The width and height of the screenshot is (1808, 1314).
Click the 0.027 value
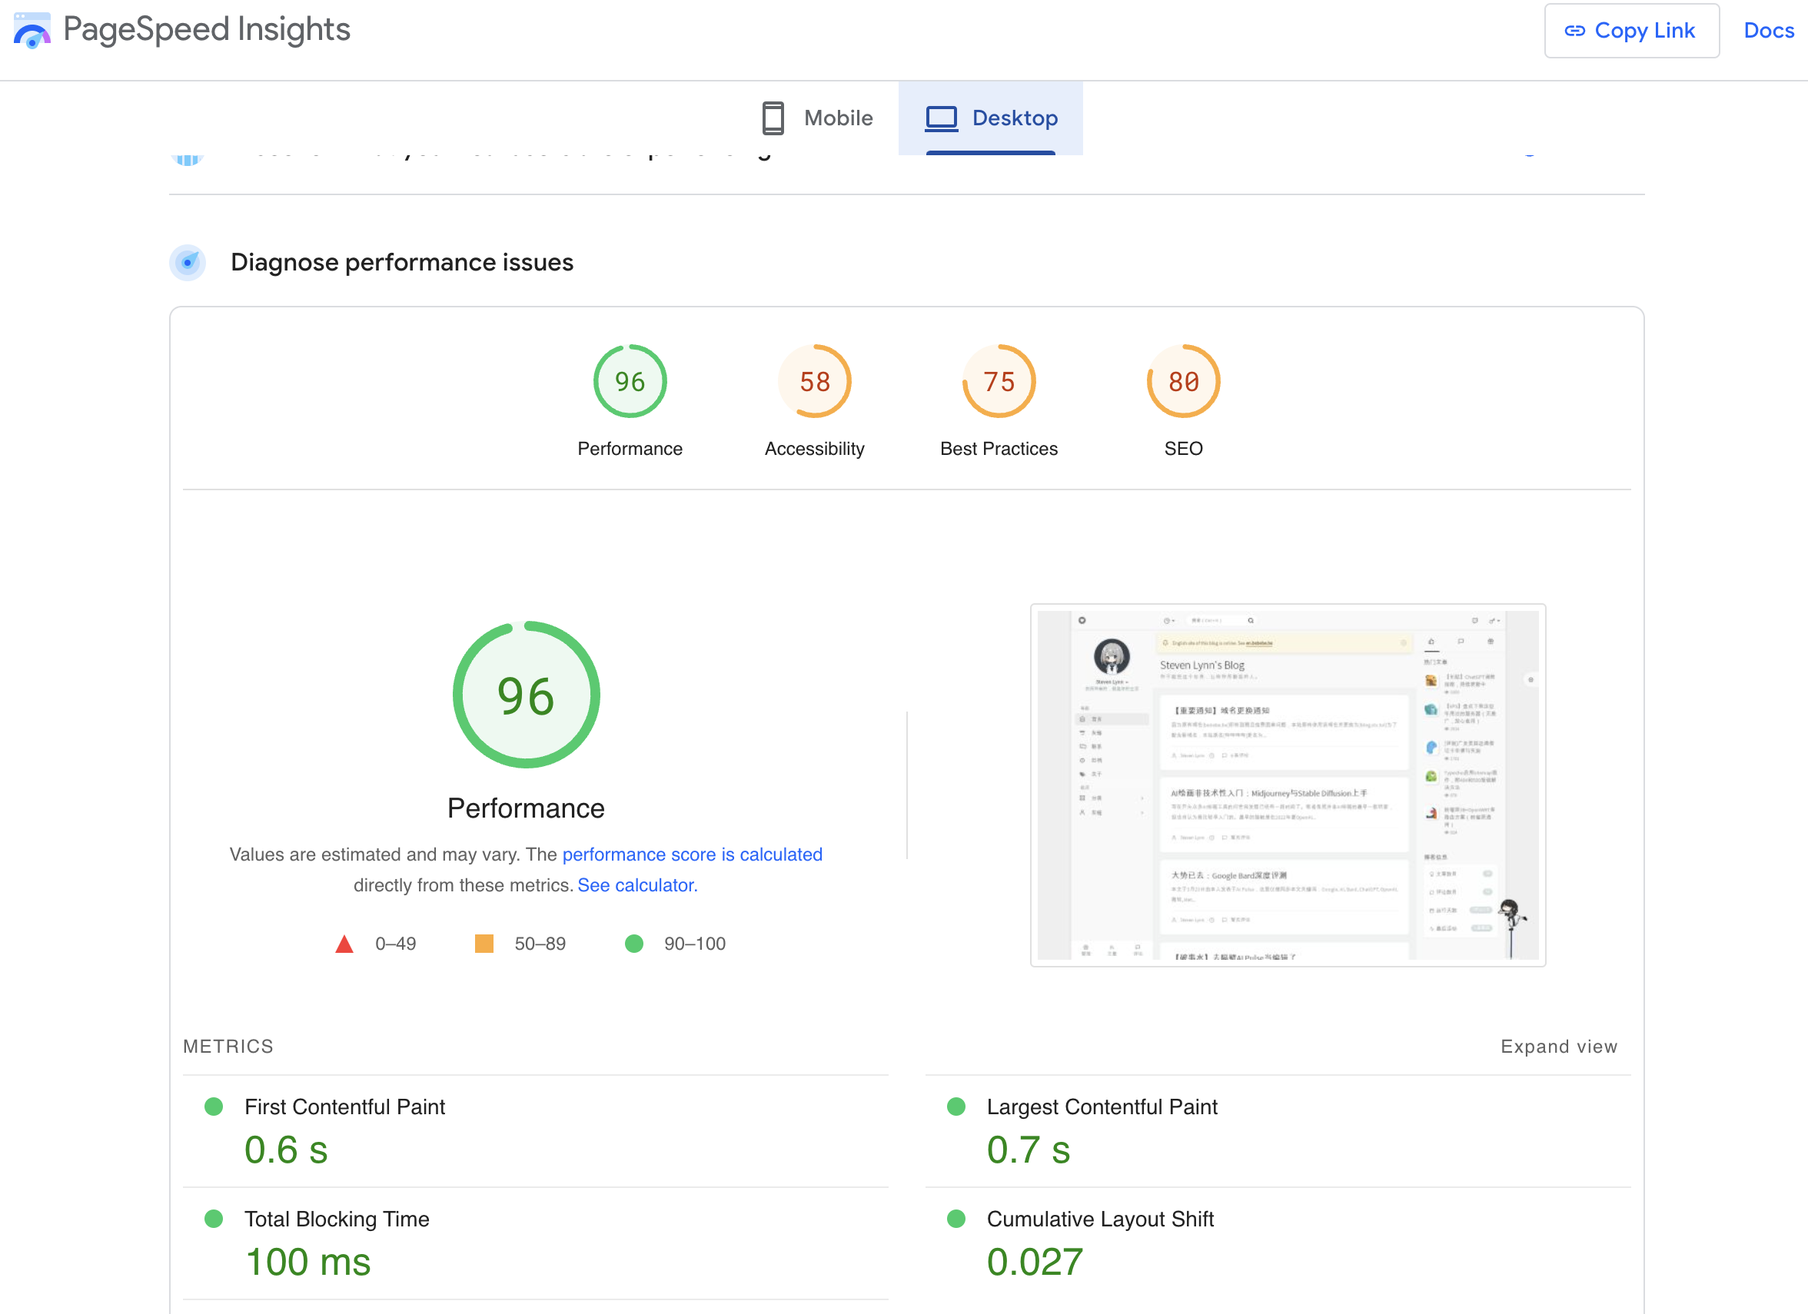pos(1035,1263)
